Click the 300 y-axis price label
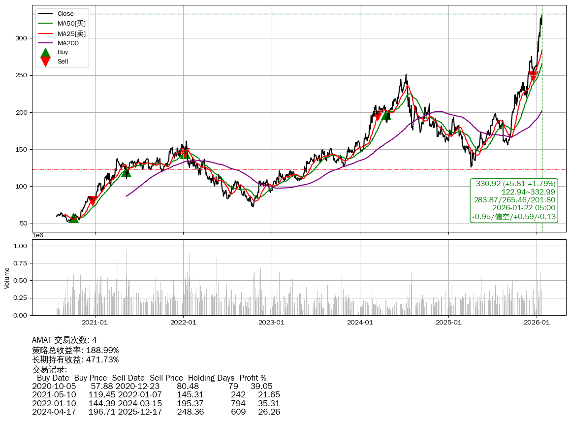The width and height of the screenshot is (571, 421). [22, 38]
